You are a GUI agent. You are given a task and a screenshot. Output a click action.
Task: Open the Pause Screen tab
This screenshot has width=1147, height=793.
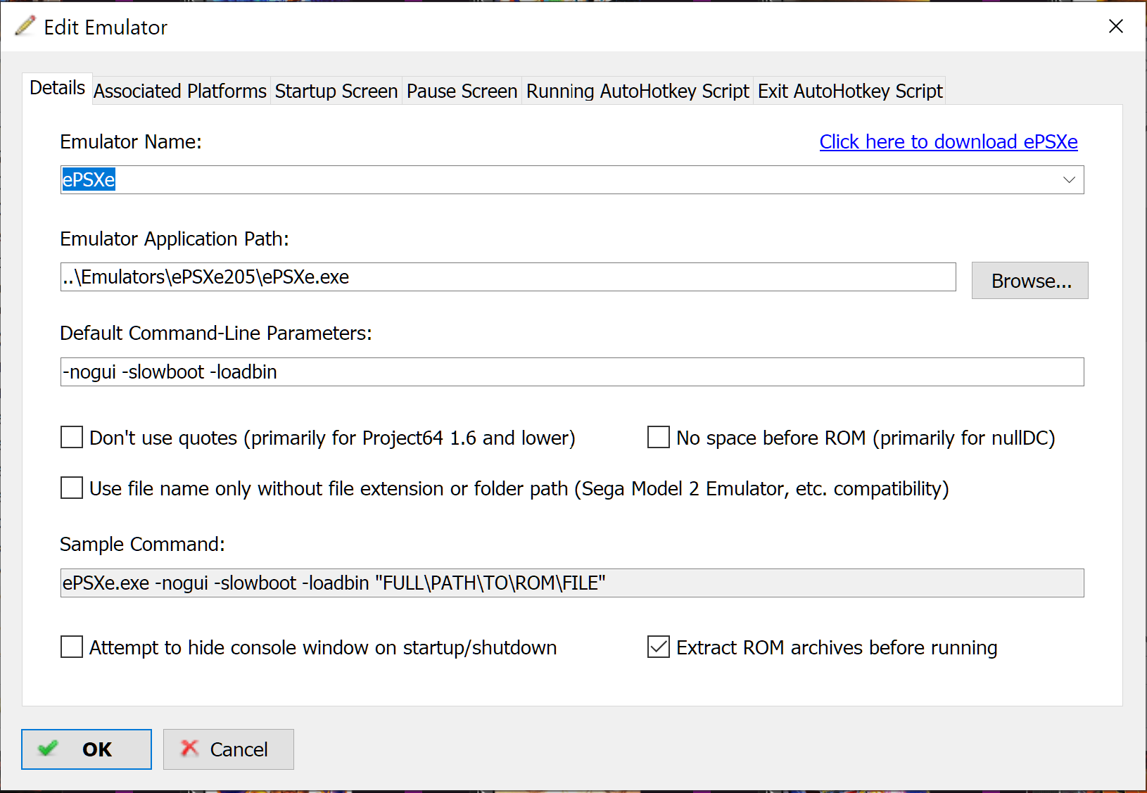click(462, 91)
